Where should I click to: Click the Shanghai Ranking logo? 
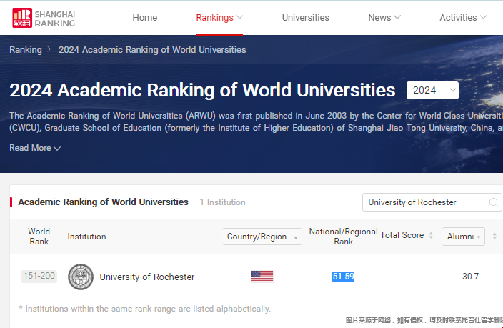coord(44,18)
